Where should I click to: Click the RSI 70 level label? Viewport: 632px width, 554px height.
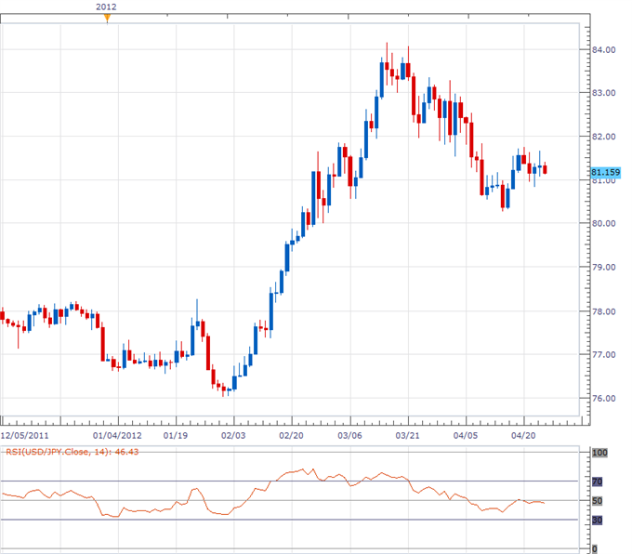click(598, 481)
